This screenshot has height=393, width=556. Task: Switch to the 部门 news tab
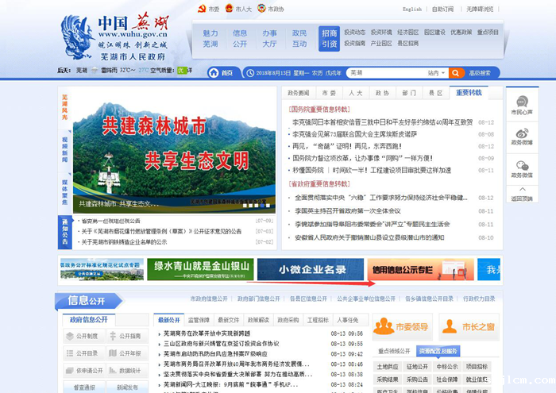click(409, 93)
